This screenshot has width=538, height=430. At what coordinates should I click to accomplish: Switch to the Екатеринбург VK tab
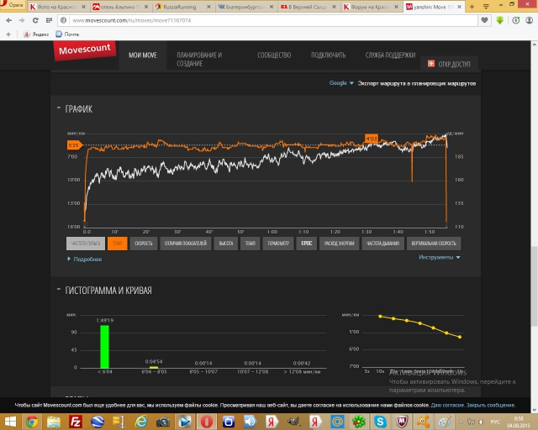coord(245,7)
